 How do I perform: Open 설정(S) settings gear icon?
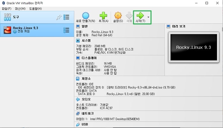118,15
